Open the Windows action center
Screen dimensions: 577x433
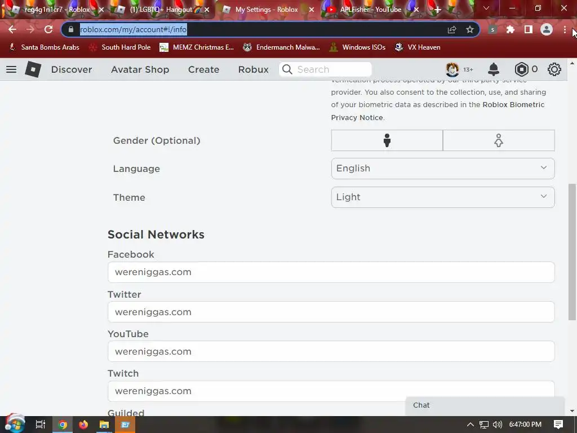point(558,425)
